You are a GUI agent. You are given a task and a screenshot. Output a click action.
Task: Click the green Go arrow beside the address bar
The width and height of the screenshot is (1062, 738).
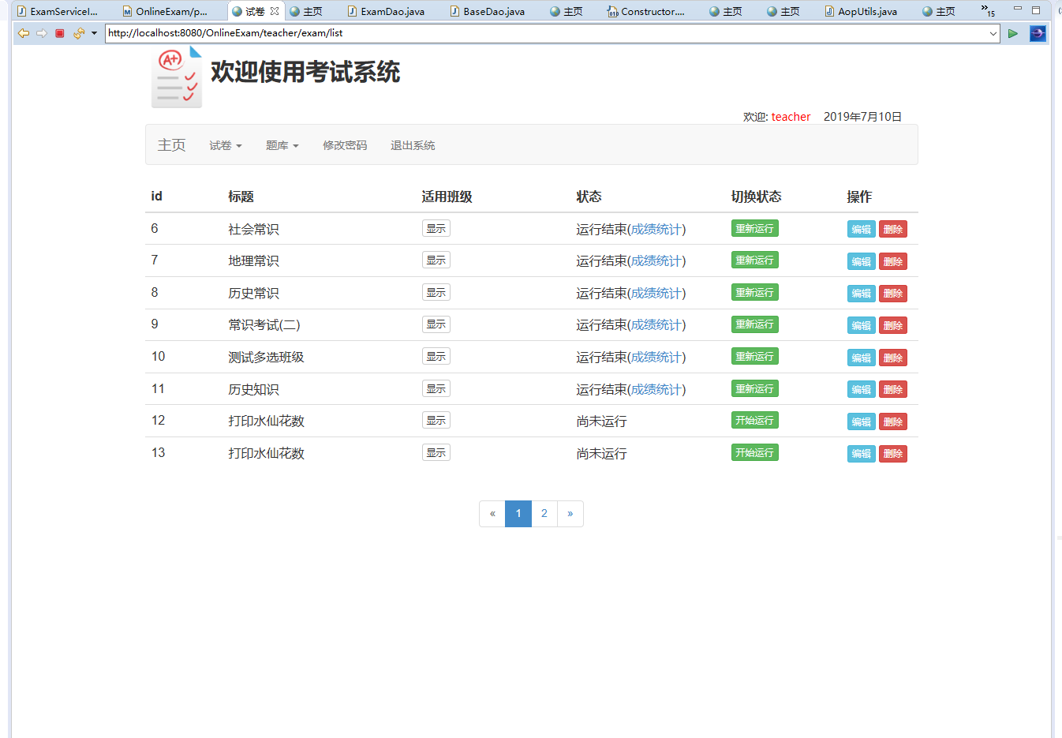pyautogui.click(x=1013, y=33)
